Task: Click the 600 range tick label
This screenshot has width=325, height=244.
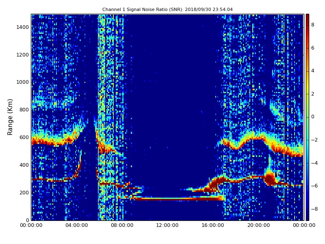Action: coord(24,137)
